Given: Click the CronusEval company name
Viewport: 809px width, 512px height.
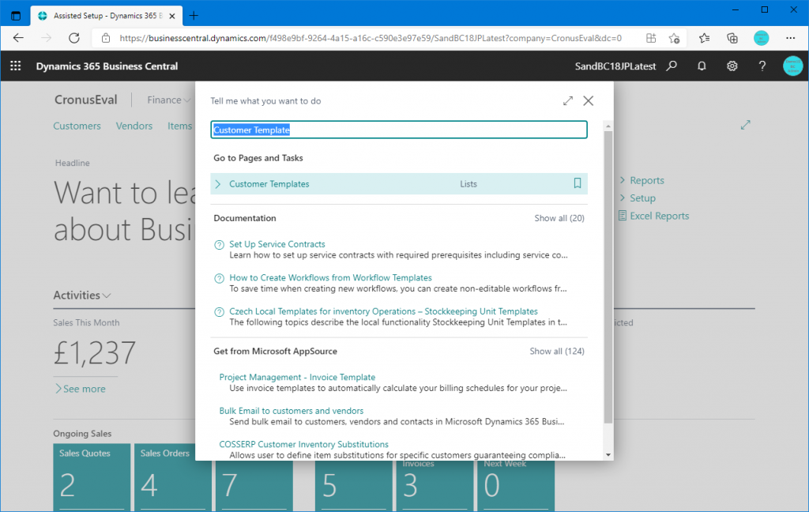Looking at the screenshot, I should pyautogui.click(x=86, y=100).
